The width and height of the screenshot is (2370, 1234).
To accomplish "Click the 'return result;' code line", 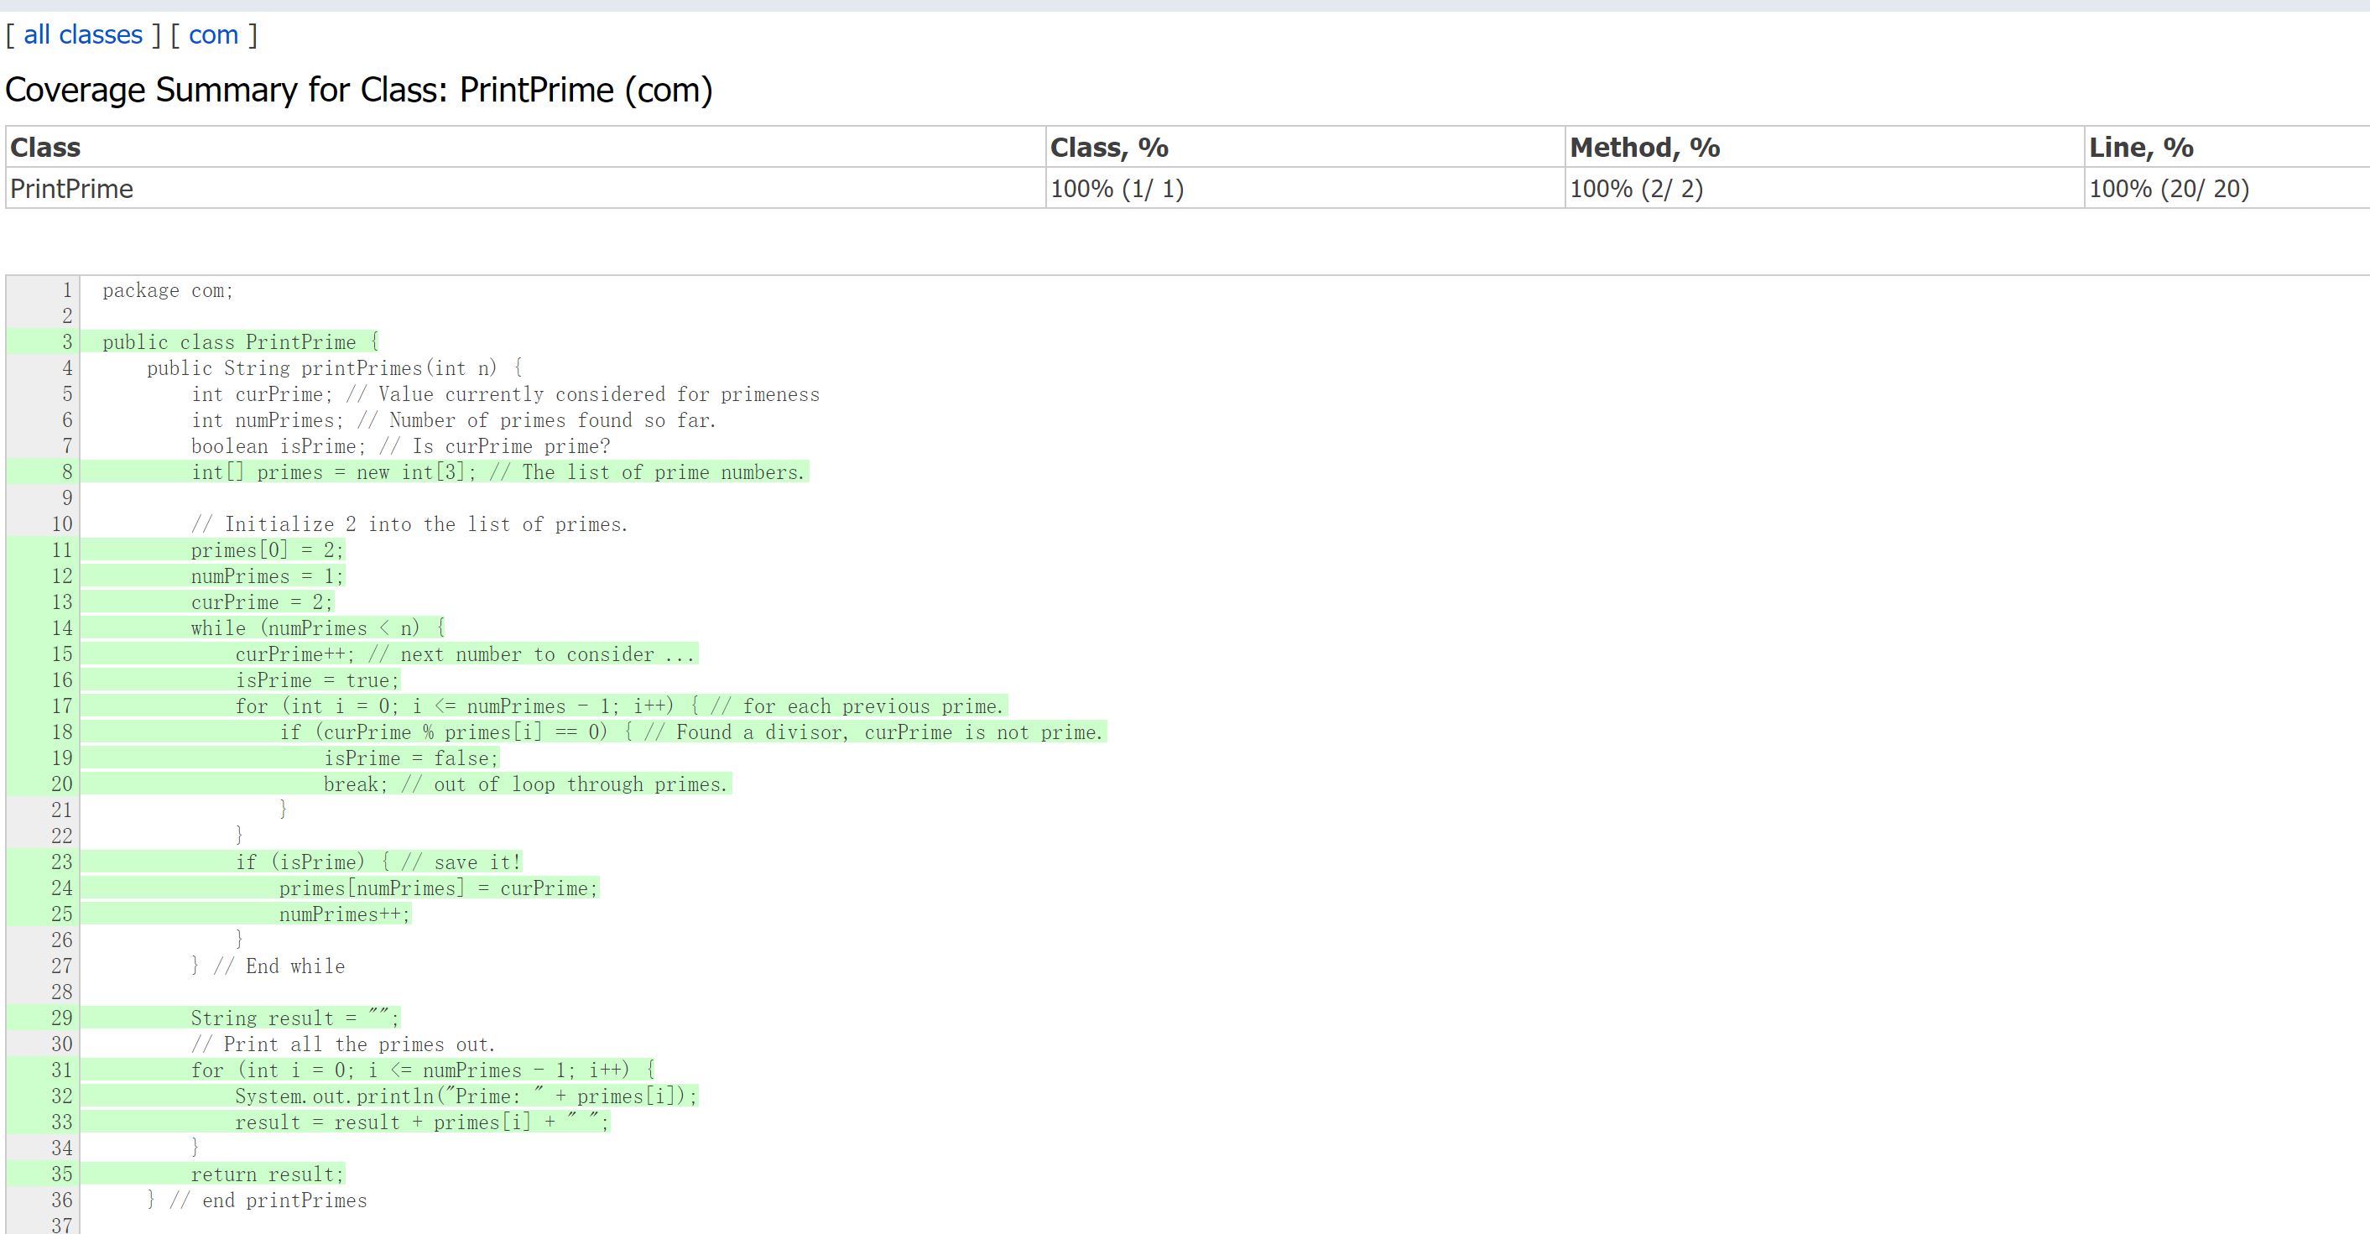I will coord(267,1174).
